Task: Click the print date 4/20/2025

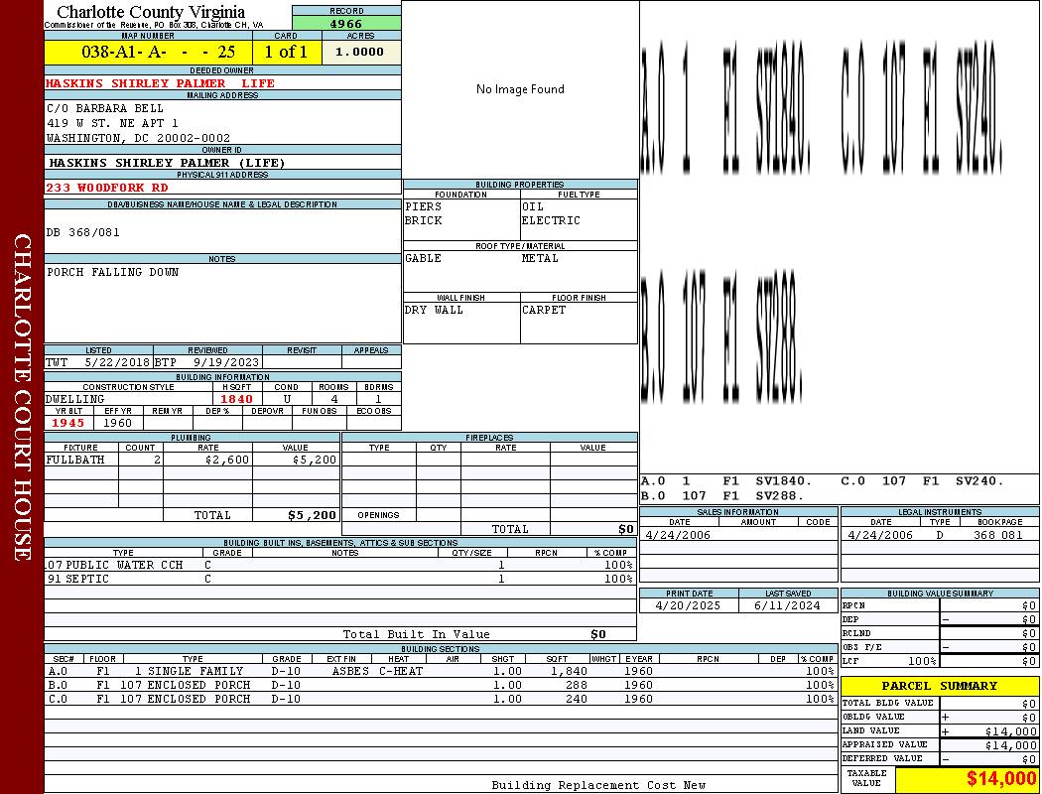Action: [688, 606]
